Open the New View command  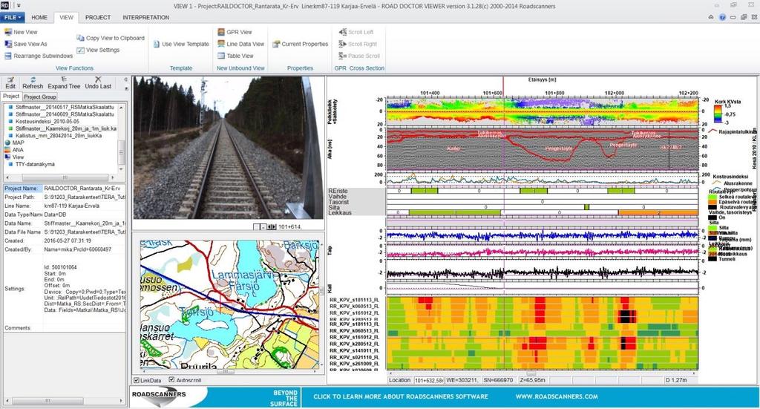21,32
